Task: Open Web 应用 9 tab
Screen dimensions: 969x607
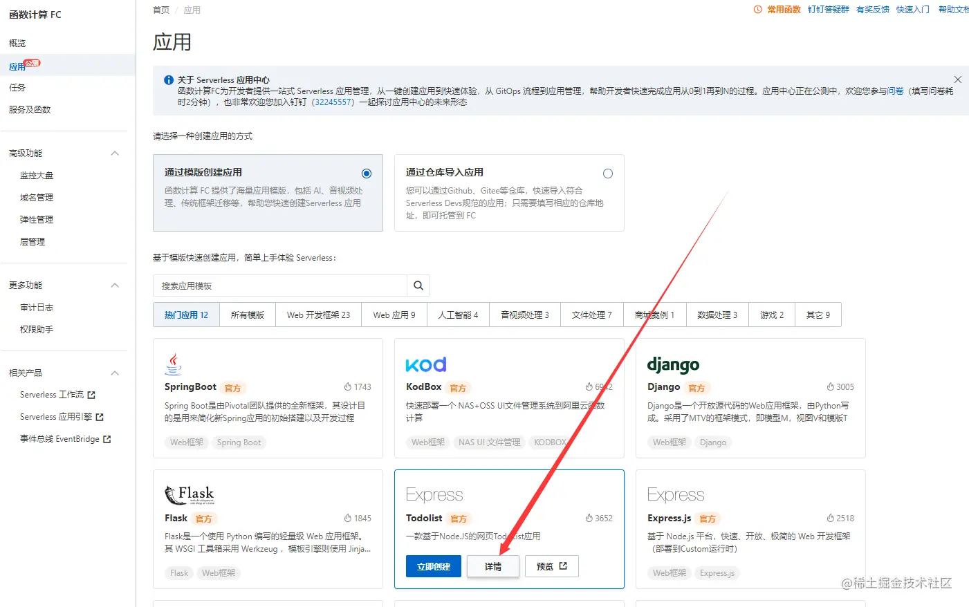Action: coord(394,315)
